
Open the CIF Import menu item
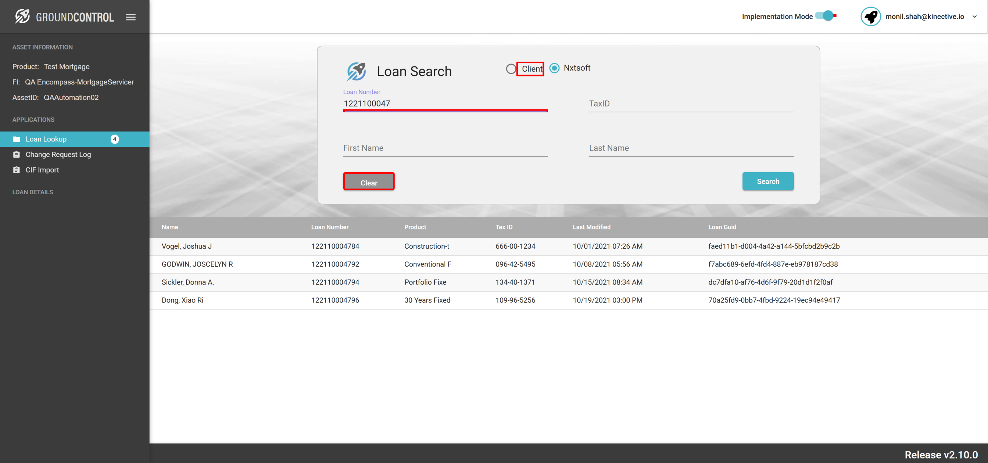(42, 170)
